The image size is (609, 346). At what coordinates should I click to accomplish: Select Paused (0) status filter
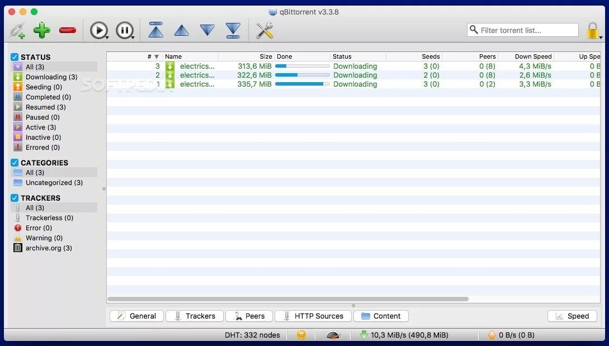tap(54, 117)
